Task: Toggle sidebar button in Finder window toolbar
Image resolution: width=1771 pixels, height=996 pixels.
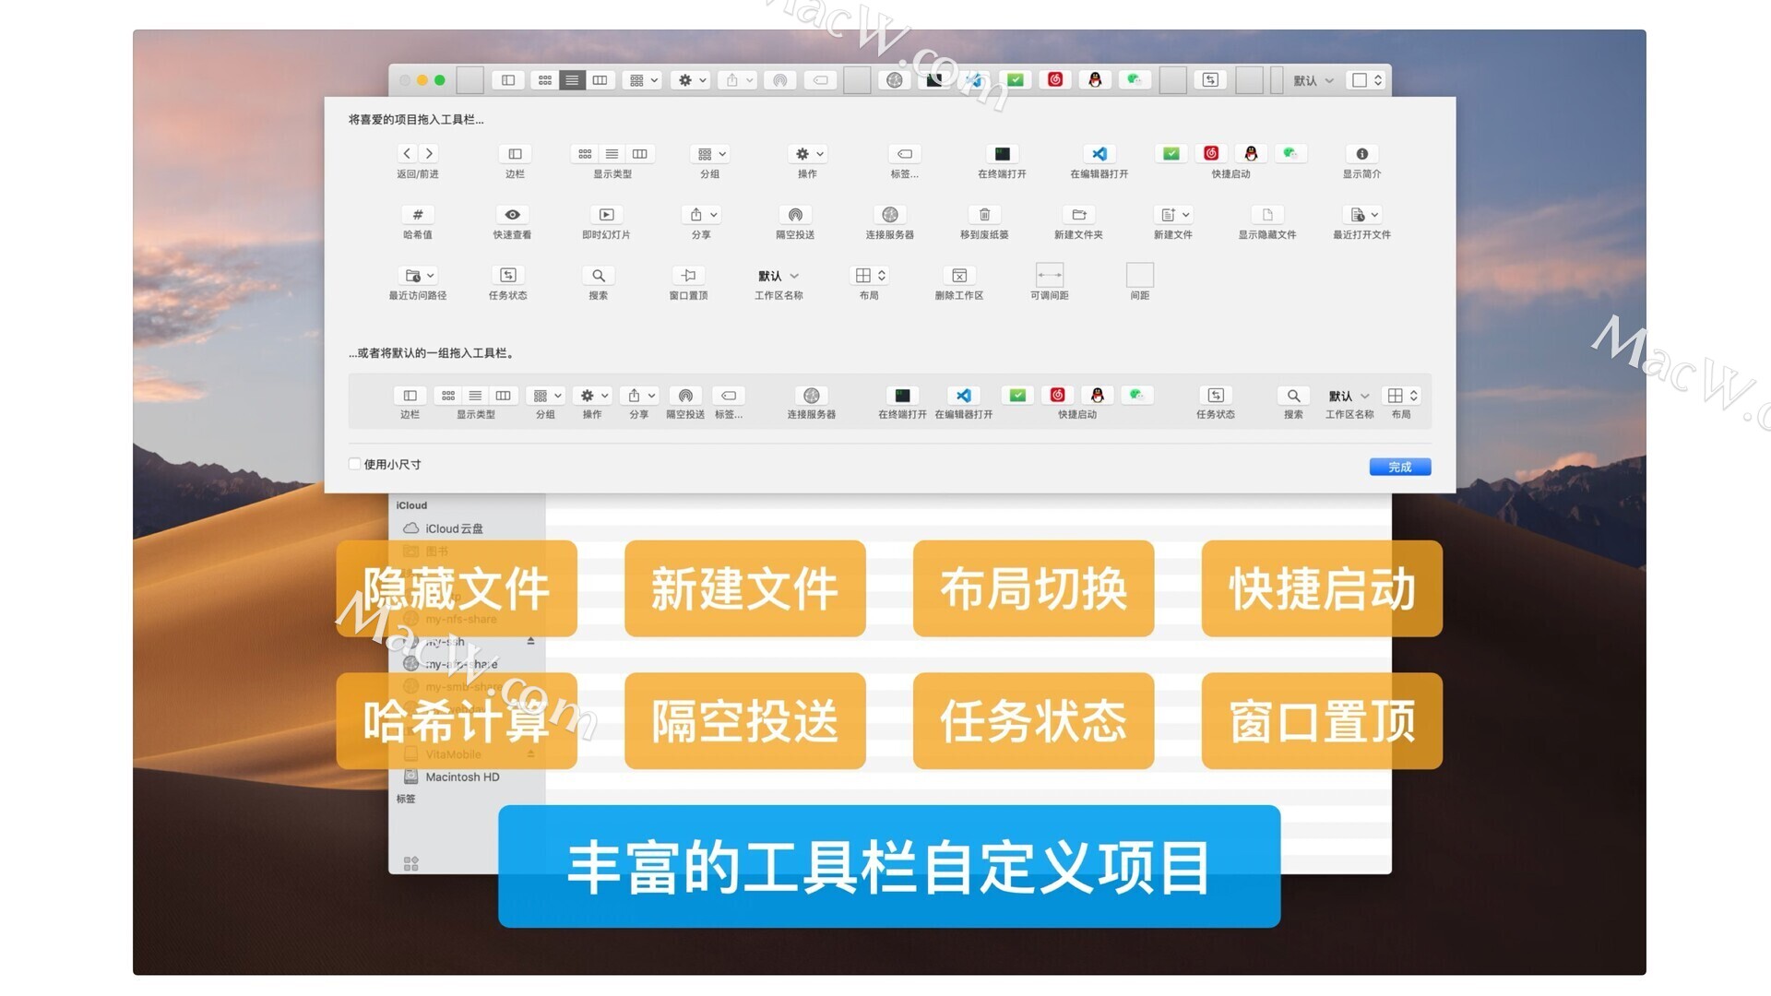Action: [508, 80]
